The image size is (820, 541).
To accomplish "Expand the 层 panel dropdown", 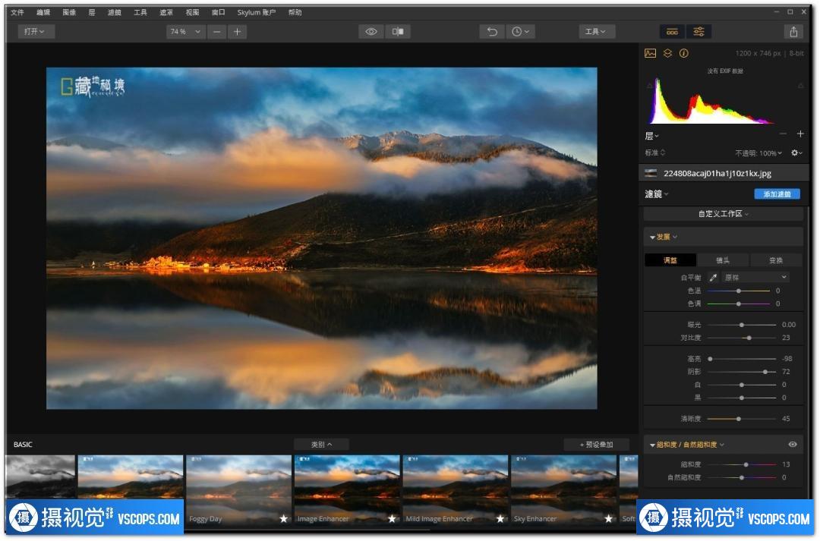I will pos(651,136).
